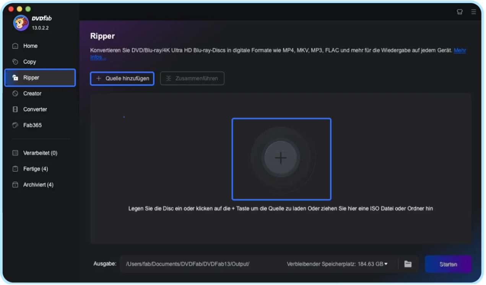This screenshot has width=486, height=285.
Task: Click the "Legen Sie die Disc ein" hint text
Action: point(281,209)
